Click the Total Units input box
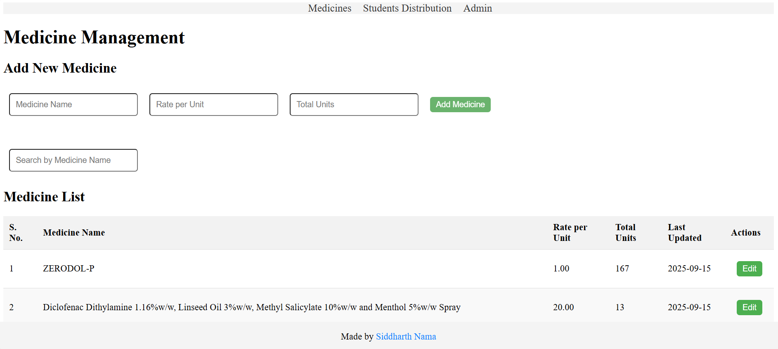Viewport: 778px width, 349px height. pos(354,104)
